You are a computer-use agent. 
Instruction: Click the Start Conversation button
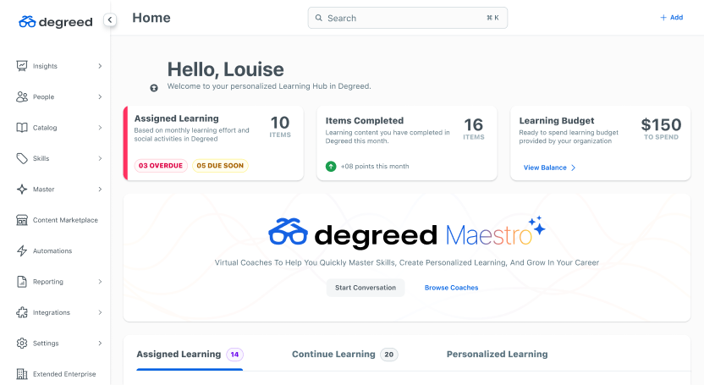point(366,288)
